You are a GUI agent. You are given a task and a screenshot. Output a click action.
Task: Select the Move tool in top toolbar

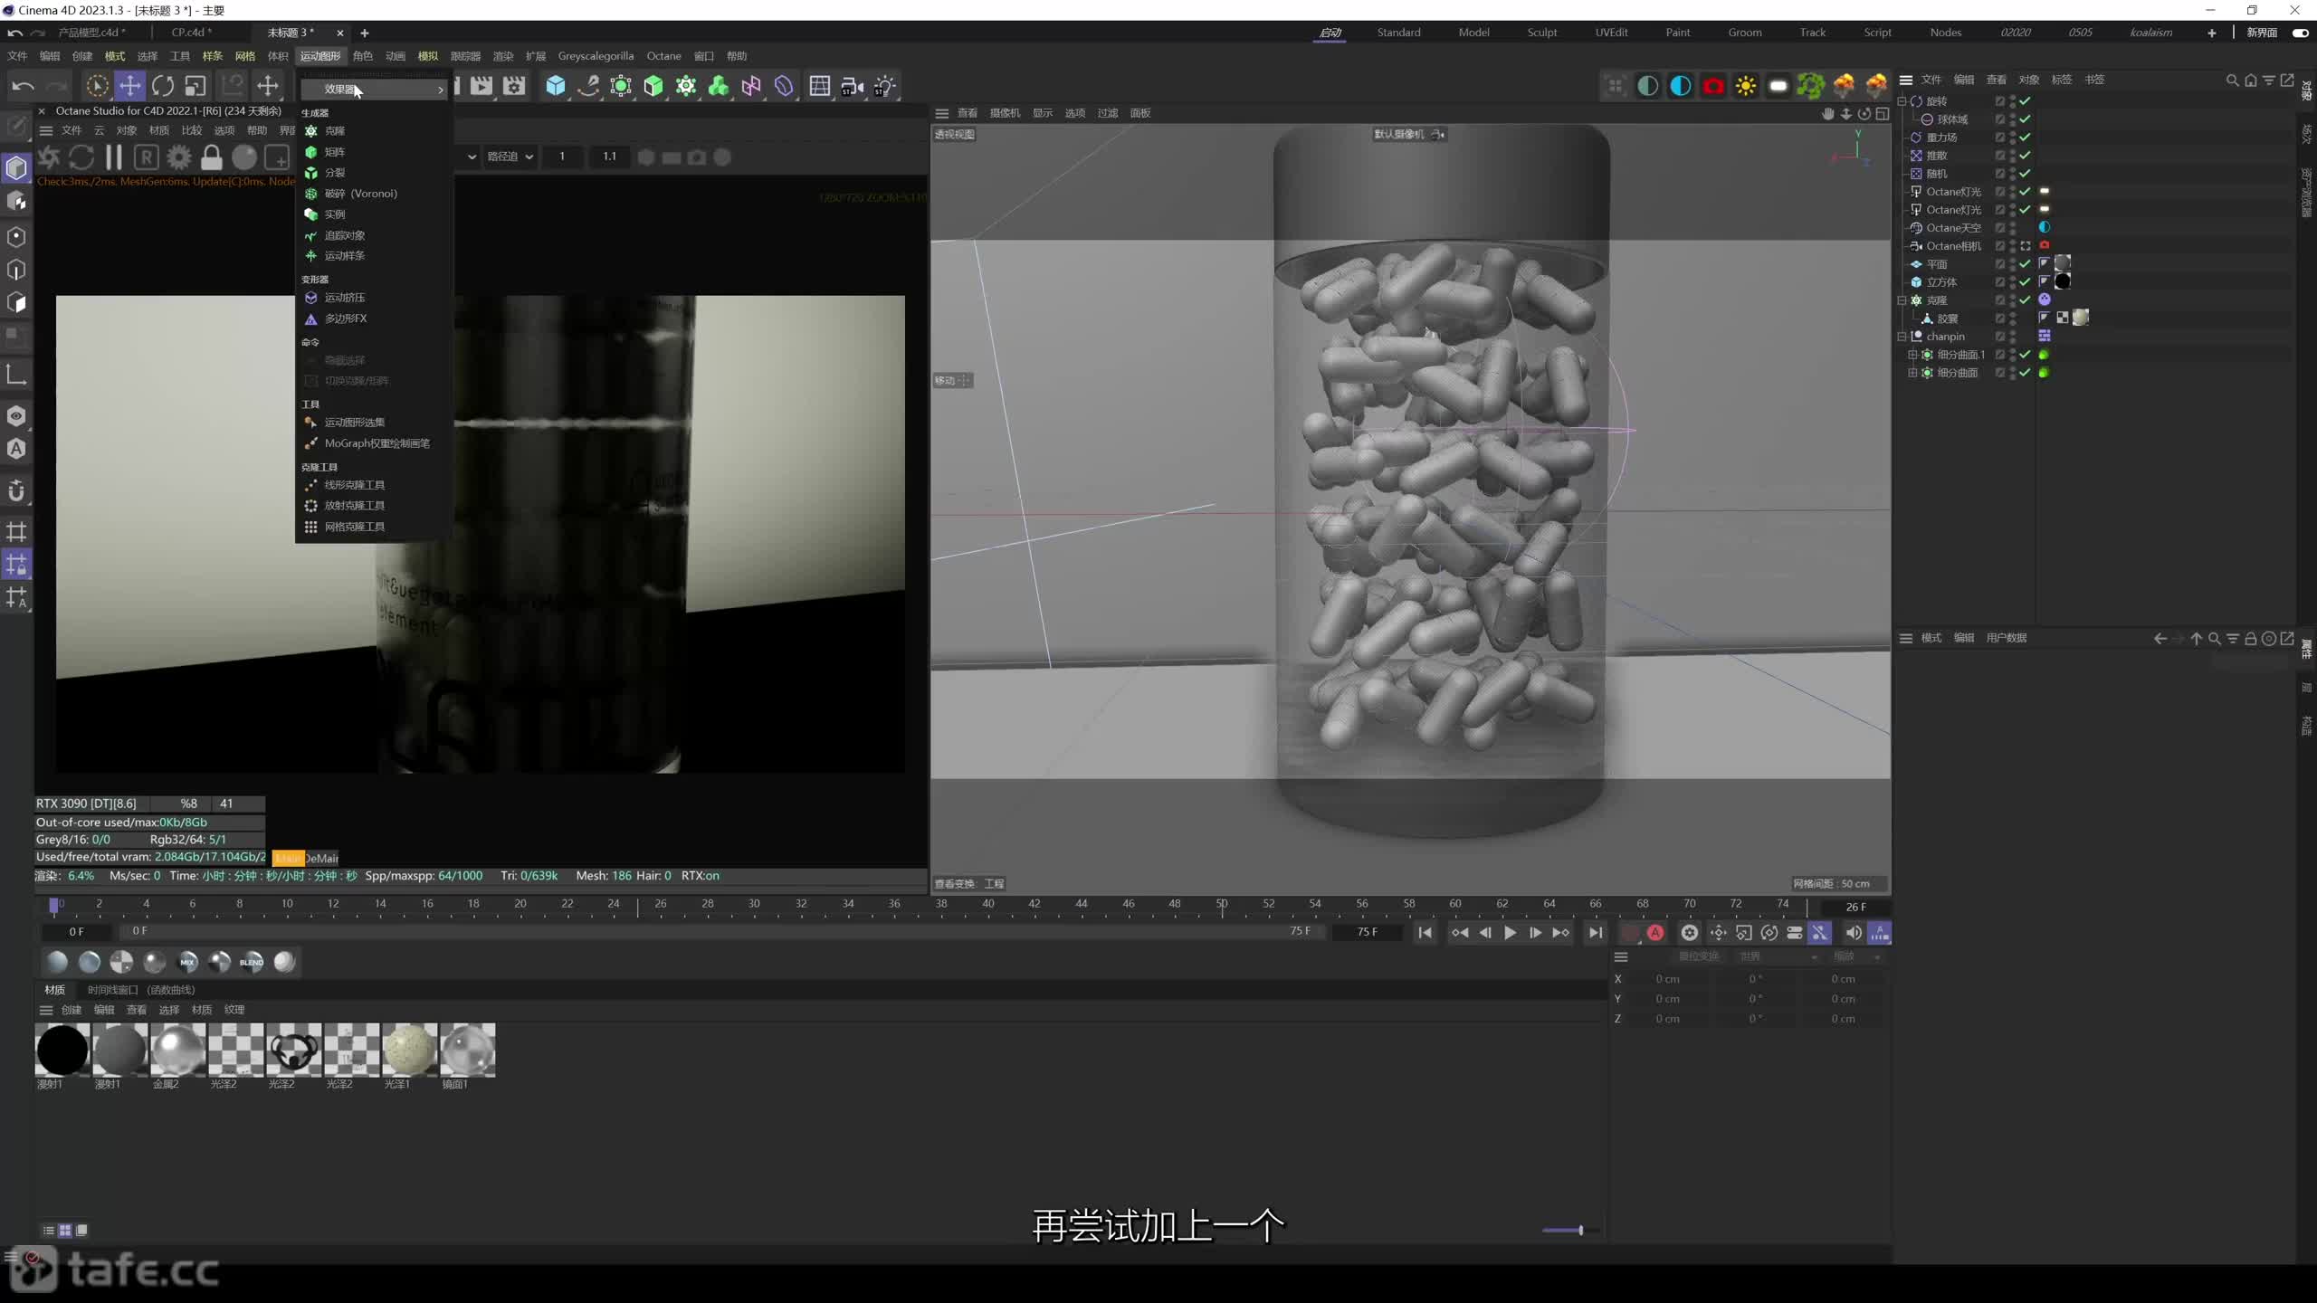[130, 86]
